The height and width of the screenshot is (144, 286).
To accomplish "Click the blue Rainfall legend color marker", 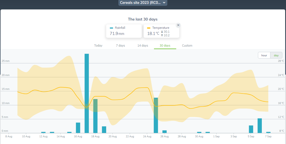I will click(111, 28).
